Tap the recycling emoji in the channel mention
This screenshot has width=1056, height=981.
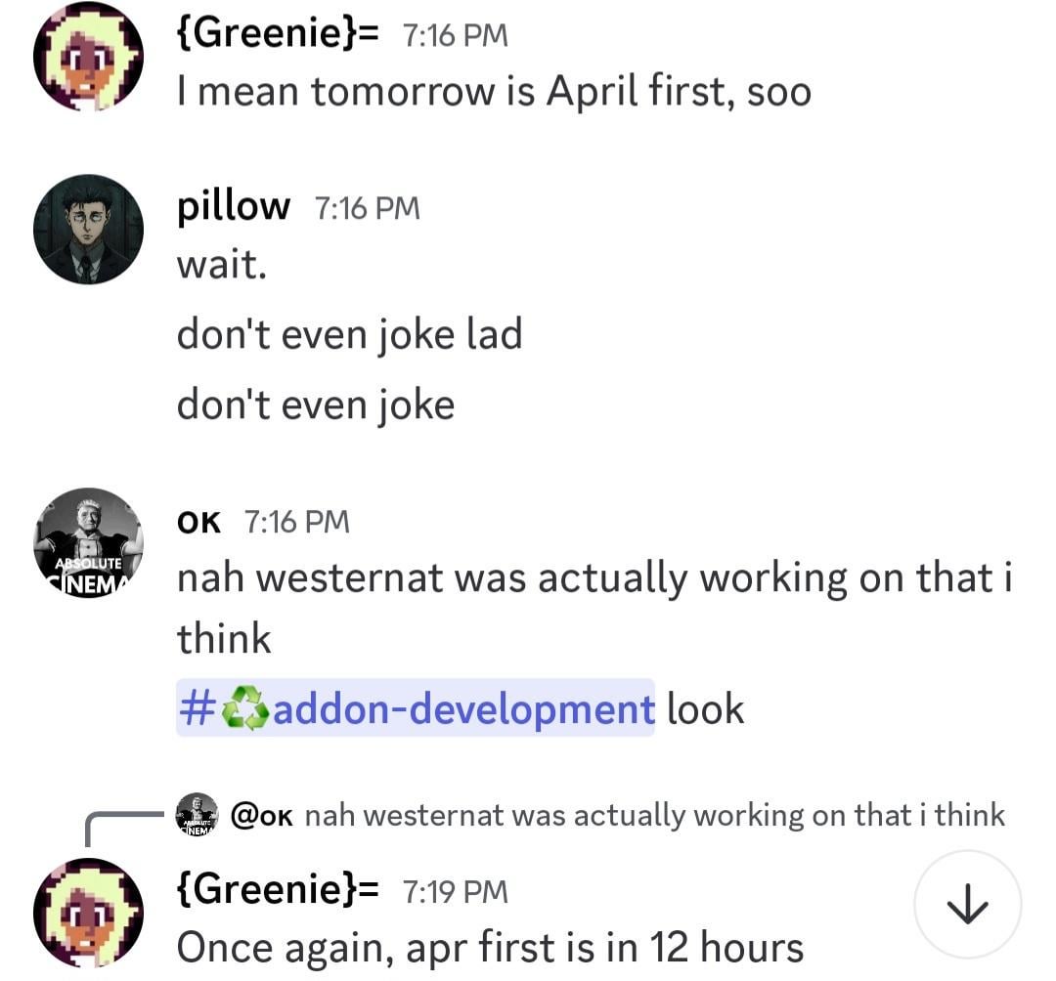pyautogui.click(x=245, y=709)
